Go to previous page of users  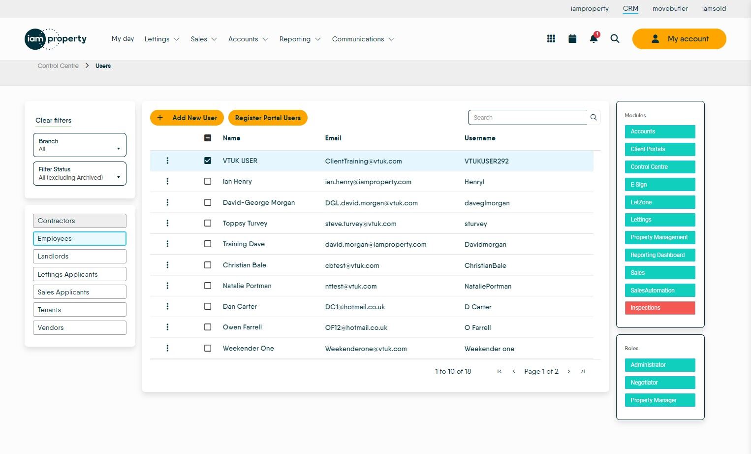click(x=514, y=371)
